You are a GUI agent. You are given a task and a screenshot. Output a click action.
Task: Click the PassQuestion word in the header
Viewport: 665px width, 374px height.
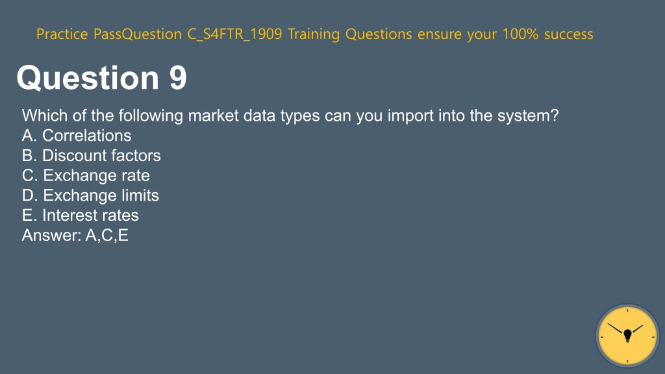pos(138,34)
